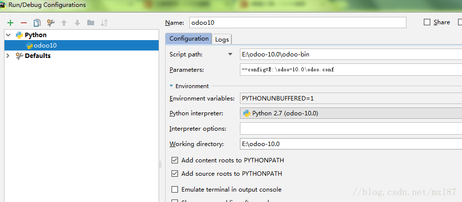Expand the Defaults tree node
This screenshot has height=202, width=462.
(8, 55)
